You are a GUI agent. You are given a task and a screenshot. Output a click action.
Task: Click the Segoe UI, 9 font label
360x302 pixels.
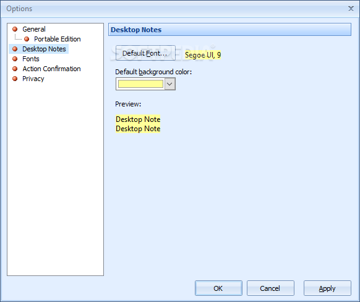(x=203, y=55)
